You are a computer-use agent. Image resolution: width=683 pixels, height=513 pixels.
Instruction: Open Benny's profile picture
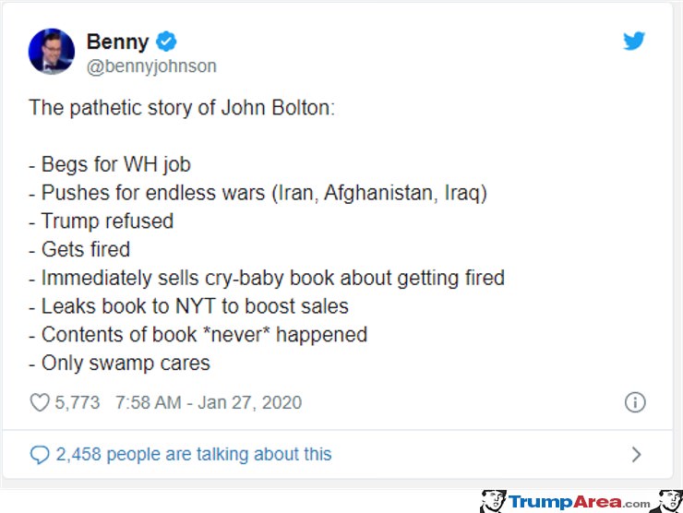52,52
